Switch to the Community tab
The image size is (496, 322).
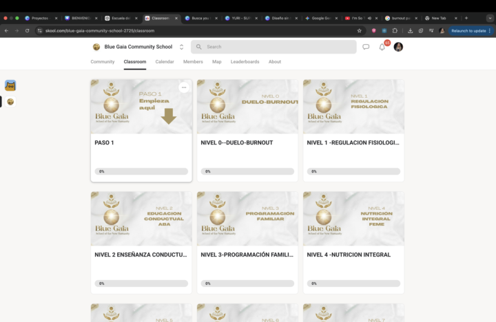click(103, 62)
